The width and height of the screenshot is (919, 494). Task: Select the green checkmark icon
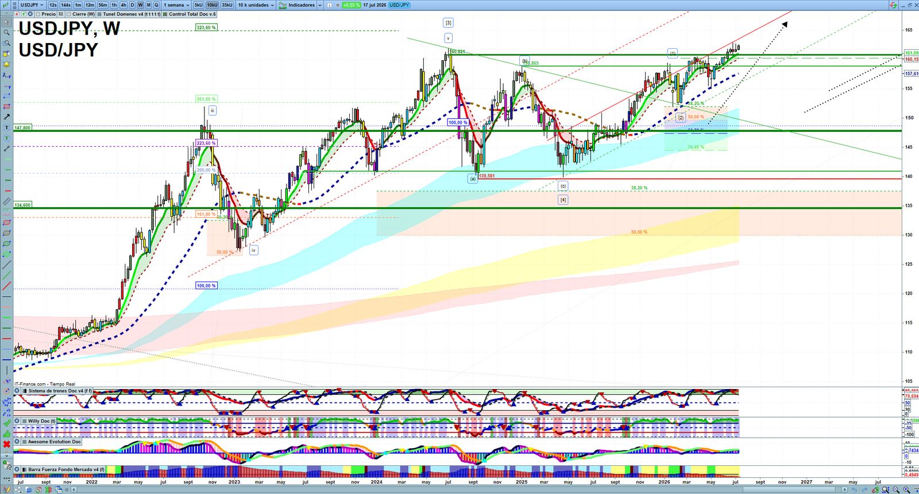tap(7, 423)
